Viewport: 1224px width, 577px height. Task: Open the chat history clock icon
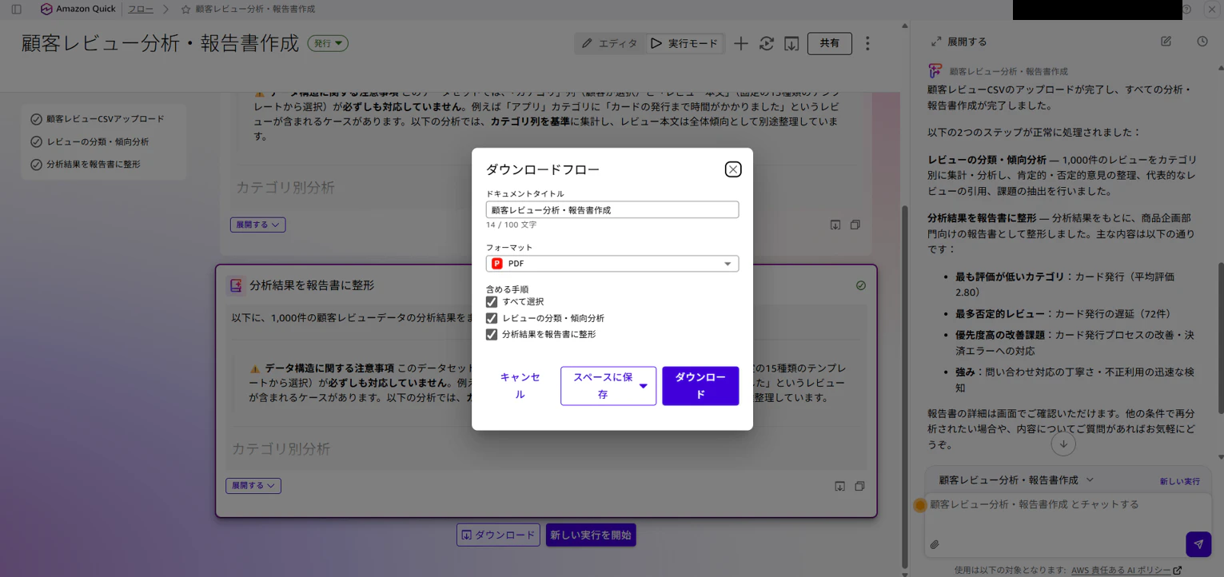1202,42
